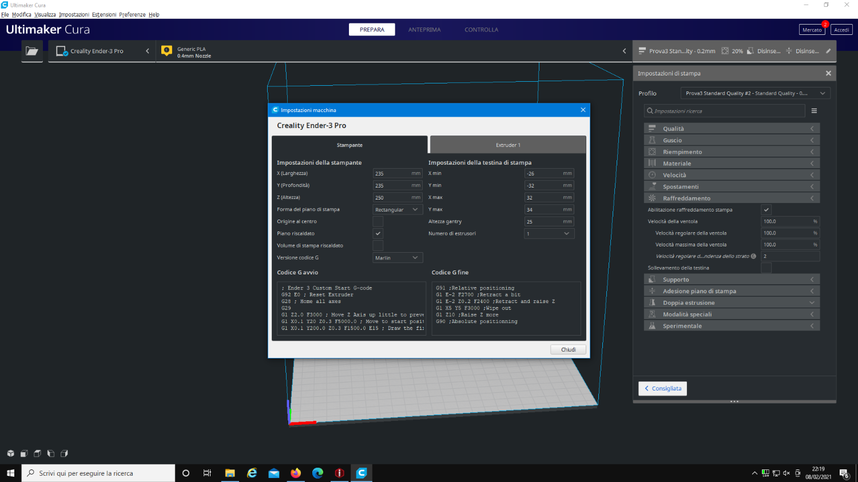Image resolution: width=858 pixels, height=482 pixels.
Task: Open the Mercato marketplace button
Action: 812,30
